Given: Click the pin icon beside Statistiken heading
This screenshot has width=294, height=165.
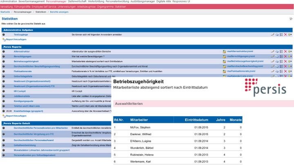Looking at the screenshot, I should point(291,19).
